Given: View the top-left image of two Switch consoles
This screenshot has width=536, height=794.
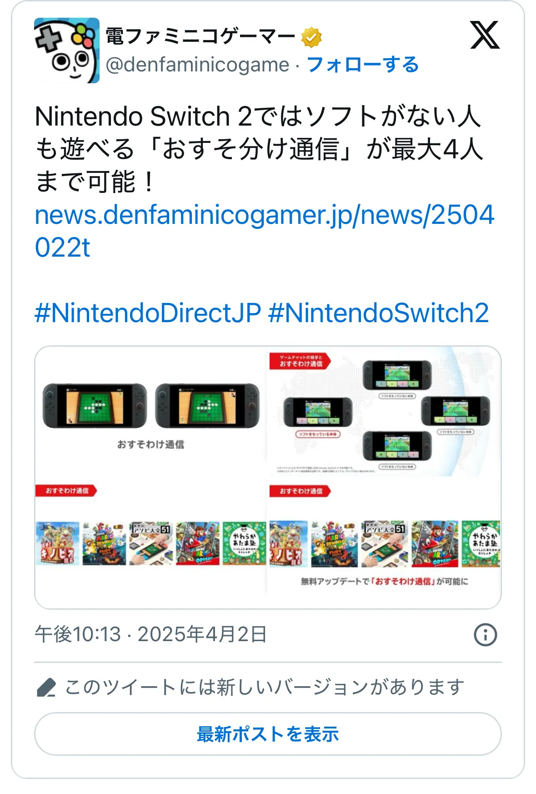Looking at the screenshot, I should point(150,411).
